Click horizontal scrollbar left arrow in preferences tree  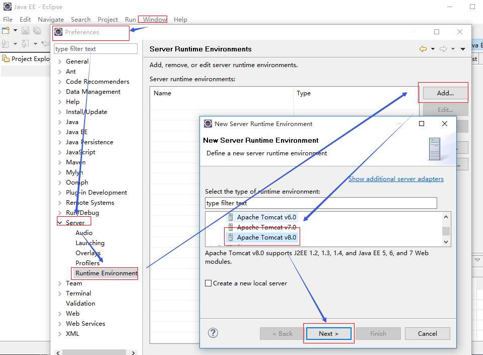(58, 352)
